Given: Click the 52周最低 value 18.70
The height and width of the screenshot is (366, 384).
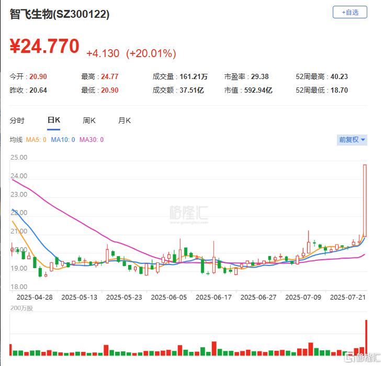Looking at the screenshot, I should point(339,90).
